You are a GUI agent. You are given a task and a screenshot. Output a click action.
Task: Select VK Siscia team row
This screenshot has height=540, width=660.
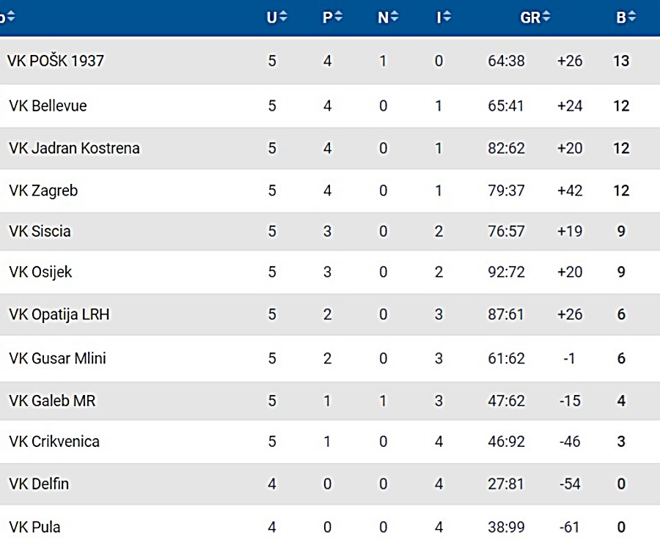click(40, 232)
